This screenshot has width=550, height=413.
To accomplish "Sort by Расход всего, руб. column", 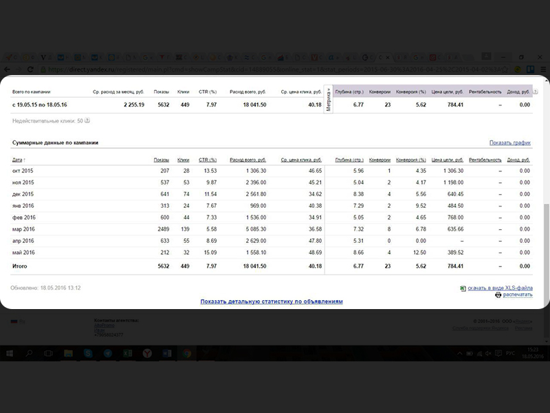I will [248, 160].
